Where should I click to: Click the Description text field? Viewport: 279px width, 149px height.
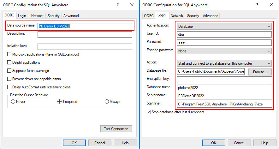pyautogui.click(x=85, y=34)
